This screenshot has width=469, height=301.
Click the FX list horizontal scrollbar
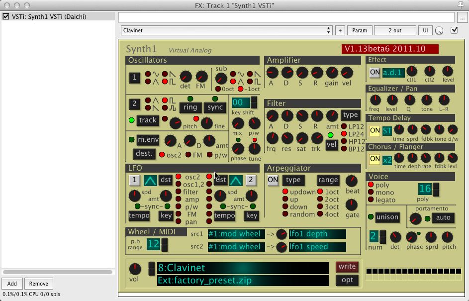(58, 272)
